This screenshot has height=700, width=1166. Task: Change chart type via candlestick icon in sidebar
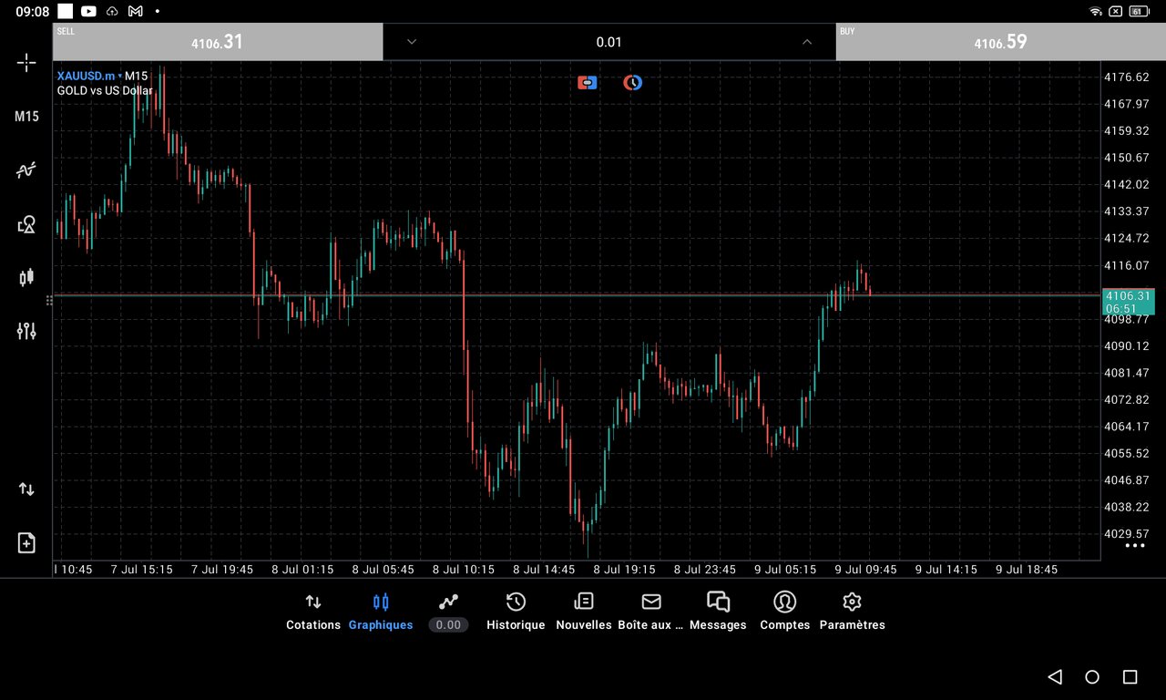click(x=26, y=277)
